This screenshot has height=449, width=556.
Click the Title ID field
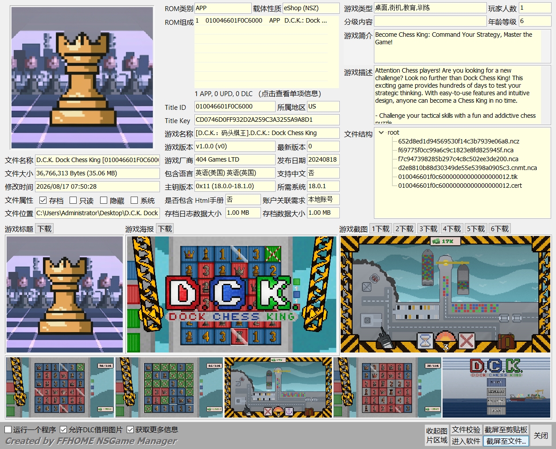click(235, 107)
